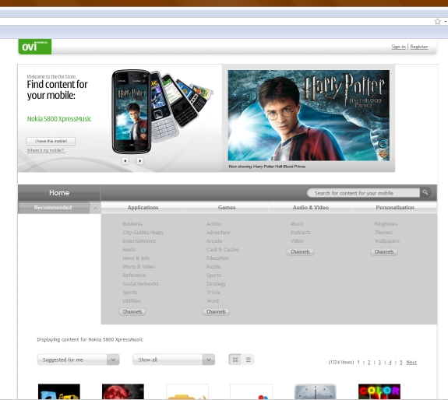Open the COLOR app thumbnail
Viewport: 448px width, 400px height.
[379, 391]
